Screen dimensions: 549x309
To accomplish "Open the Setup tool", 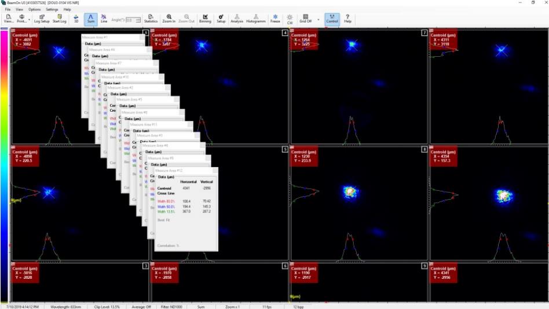I will (221, 19).
